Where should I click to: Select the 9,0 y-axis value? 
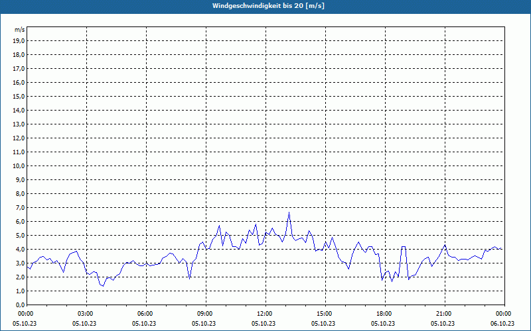(x=20, y=179)
